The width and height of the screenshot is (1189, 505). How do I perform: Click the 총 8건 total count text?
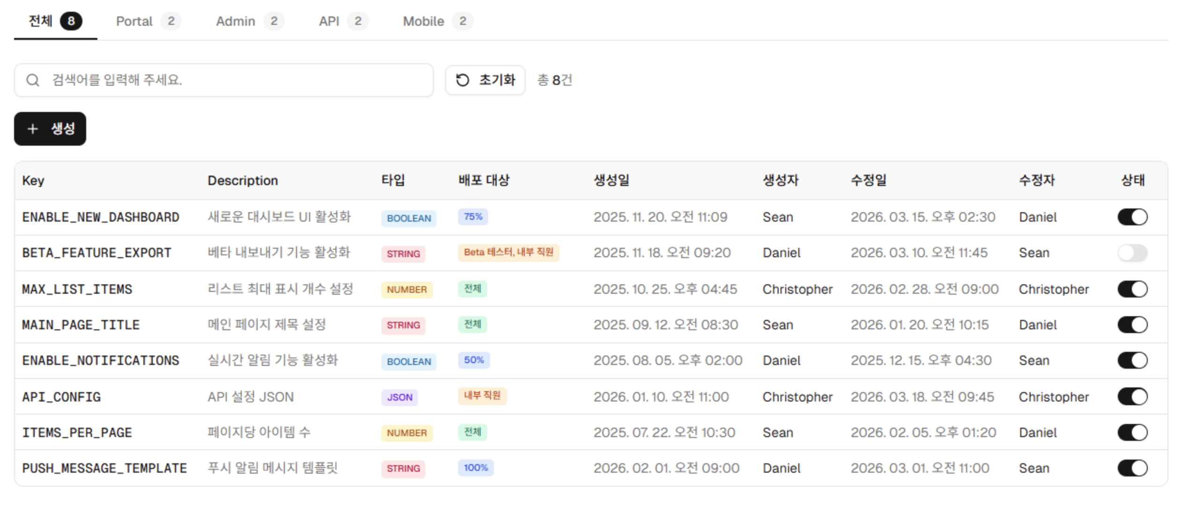(x=555, y=80)
